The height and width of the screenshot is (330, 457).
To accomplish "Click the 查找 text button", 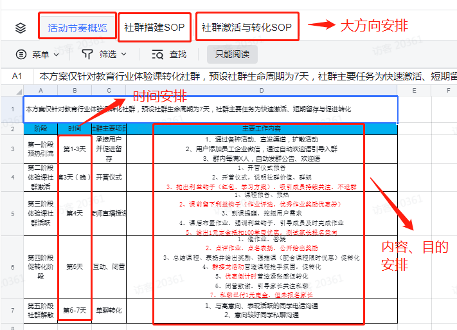I will pyautogui.click(x=178, y=54).
